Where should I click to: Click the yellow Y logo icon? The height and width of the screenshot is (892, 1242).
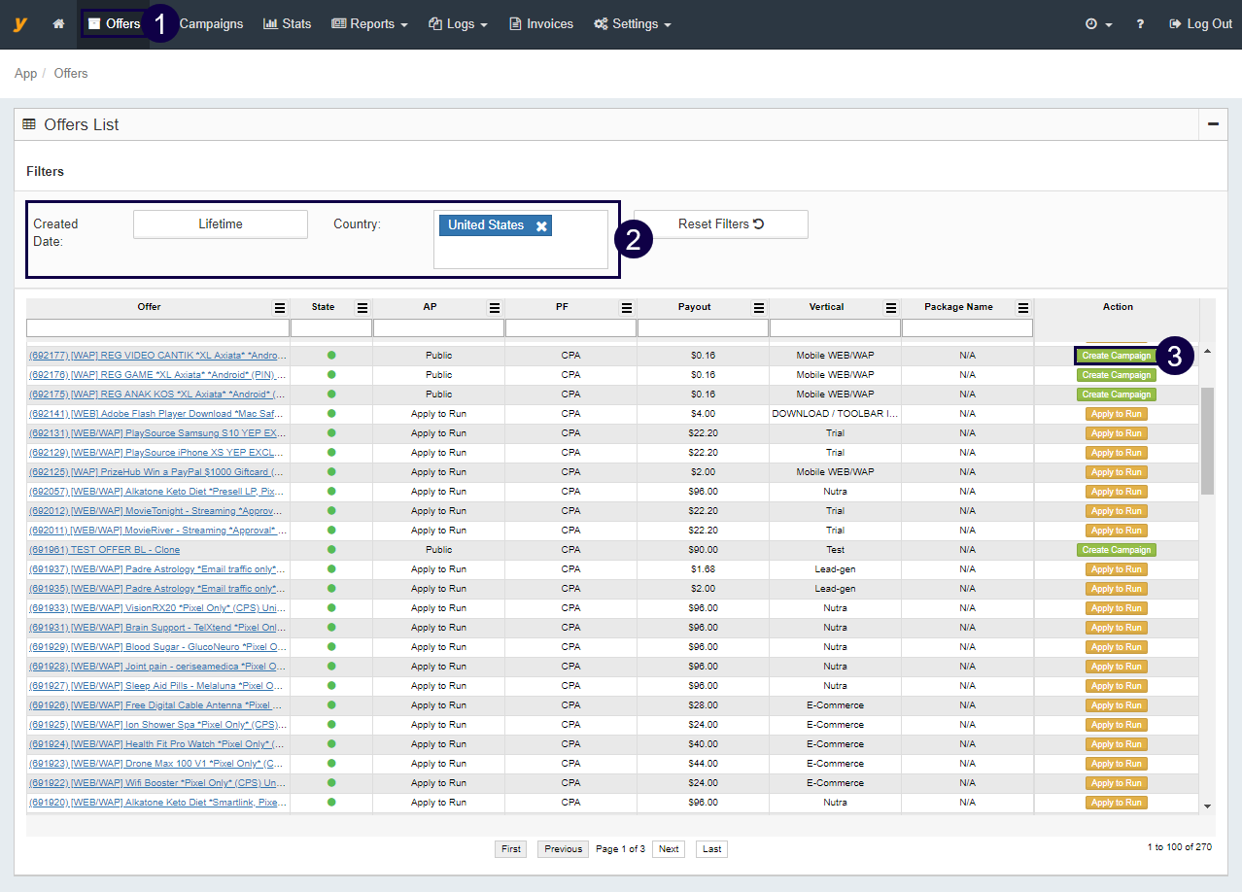[x=19, y=24]
